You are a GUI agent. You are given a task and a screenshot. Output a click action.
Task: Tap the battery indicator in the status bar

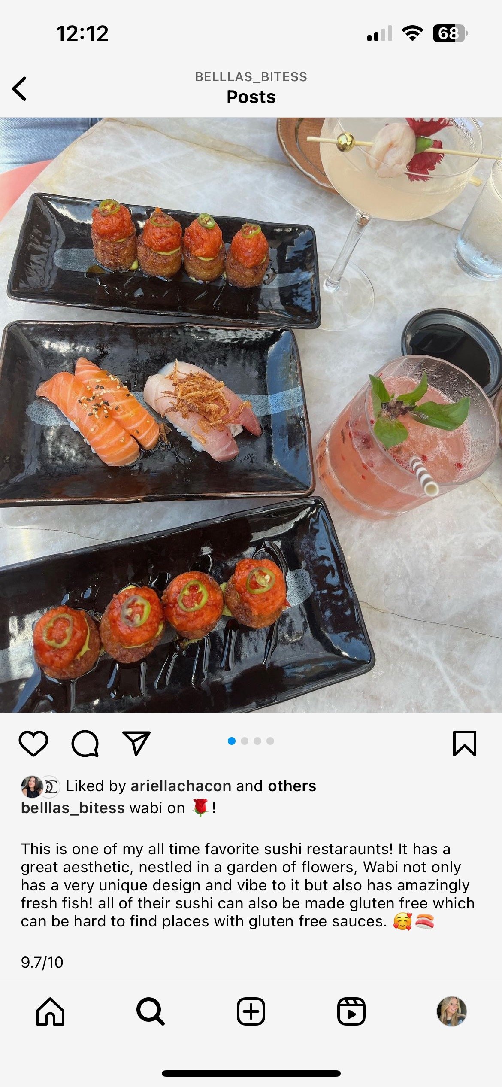point(450,33)
